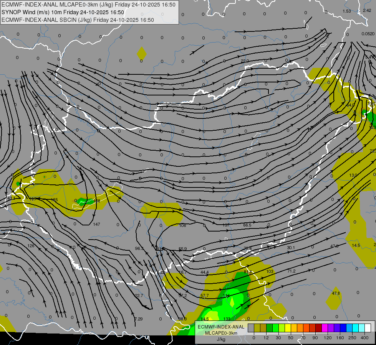The height and width of the screenshot is (345, 376).
Task: Click the MLCAPE0-3km header line dated 24-10-2025
Action: click(88, 5)
